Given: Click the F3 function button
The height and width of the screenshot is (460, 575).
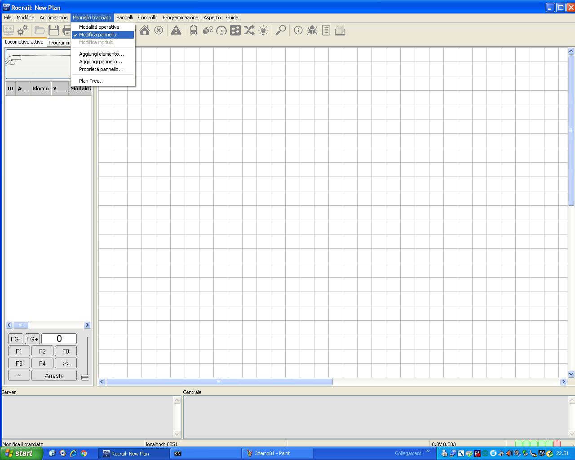Looking at the screenshot, I should click(x=19, y=363).
